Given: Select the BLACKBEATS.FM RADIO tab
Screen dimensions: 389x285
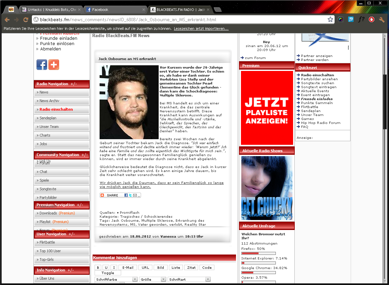Looking at the screenshot, I should pyautogui.click(x=180, y=10).
